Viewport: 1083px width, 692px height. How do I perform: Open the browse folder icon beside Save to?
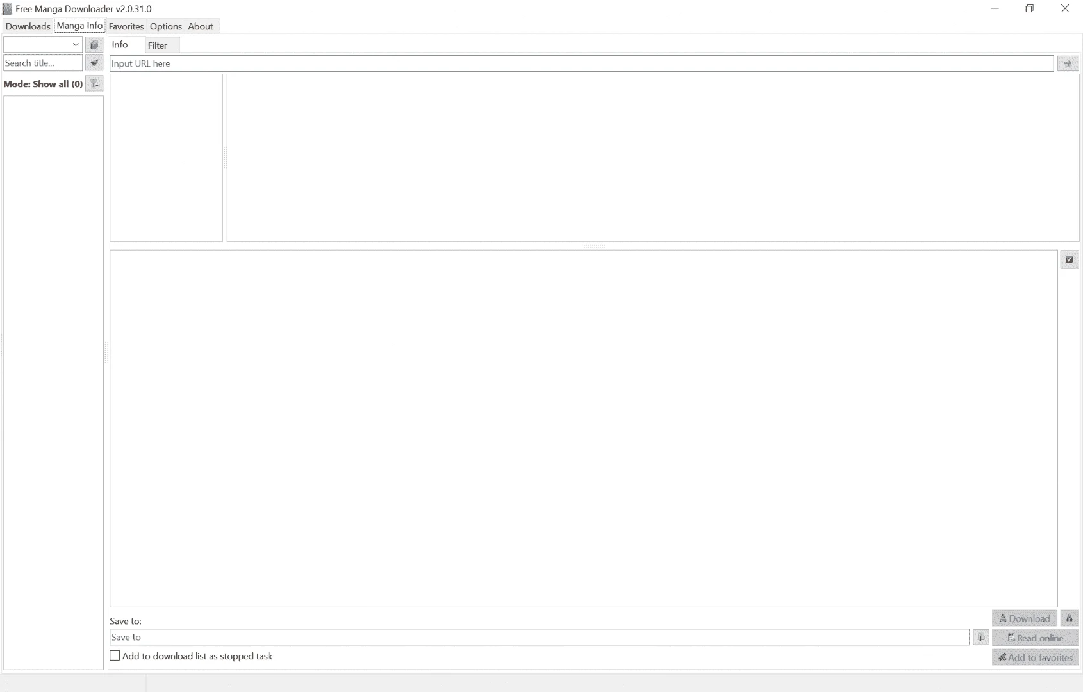[x=981, y=638]
